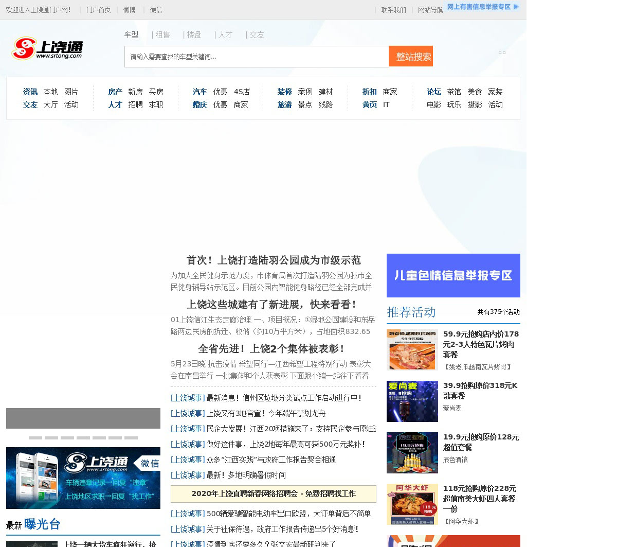
Task: Open the 上饶通 微信 promo banner
Action: [x=83, y=478]
